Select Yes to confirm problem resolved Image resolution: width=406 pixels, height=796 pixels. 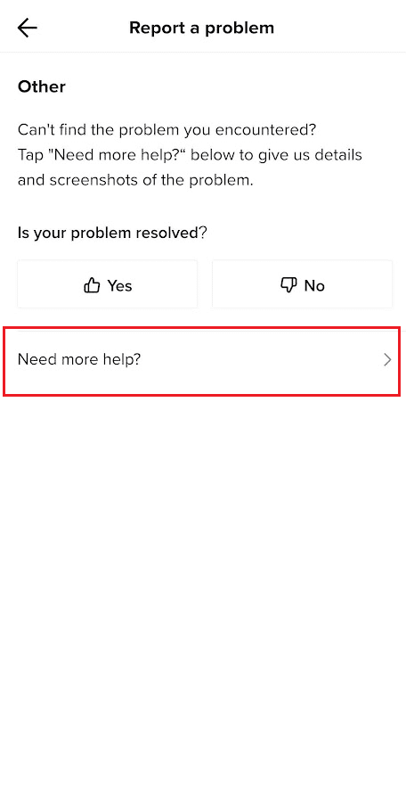(x=108, y=284)
